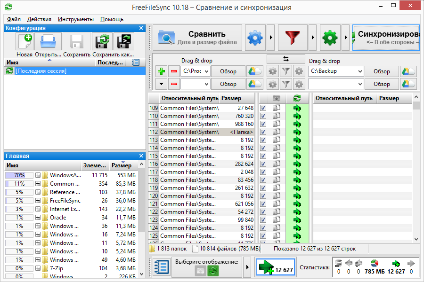The height and width of the screenshot is (282, 424).
Task: Select the 7-Zip tree folder row
Action: (71, 268)
